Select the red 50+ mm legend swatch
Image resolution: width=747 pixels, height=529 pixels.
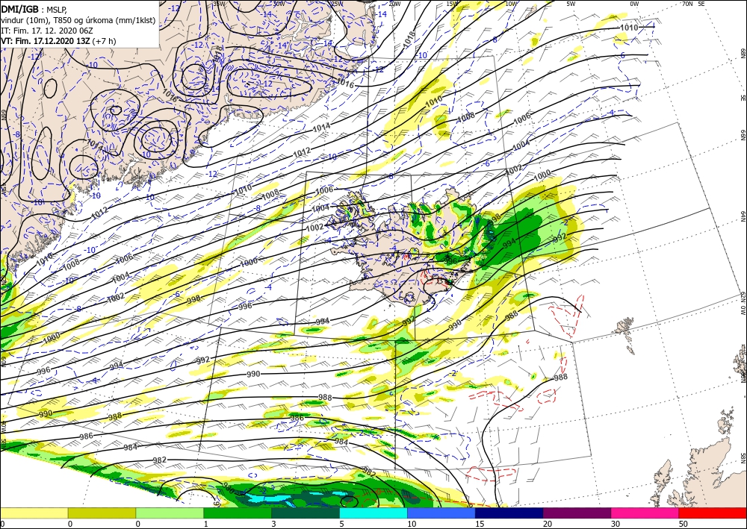pyautogui.click(x=713, y=513)
